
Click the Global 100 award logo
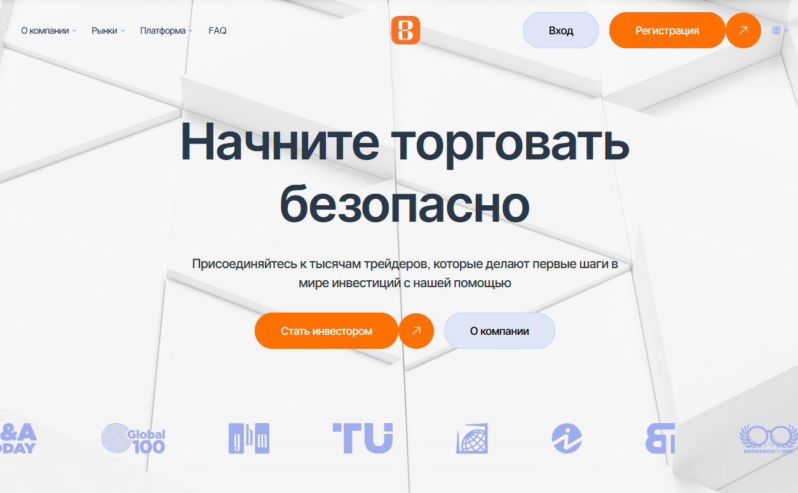coord(133,438)
